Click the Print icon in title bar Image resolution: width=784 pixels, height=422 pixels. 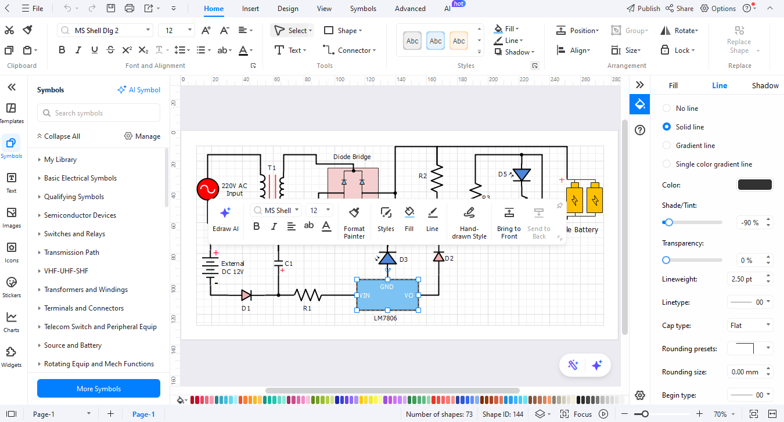point(130,9)
